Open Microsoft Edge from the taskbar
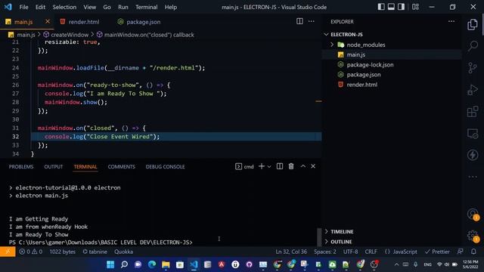The width and height of the screenshot is (484, 272). click(x=152, y=264)
